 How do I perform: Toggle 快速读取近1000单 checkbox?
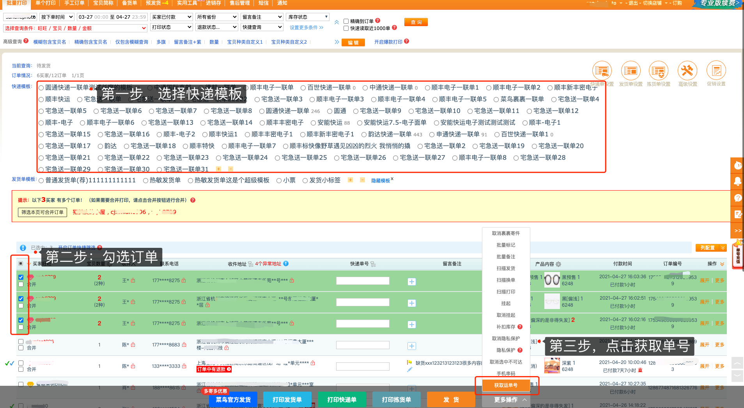[x=346, y=28]
